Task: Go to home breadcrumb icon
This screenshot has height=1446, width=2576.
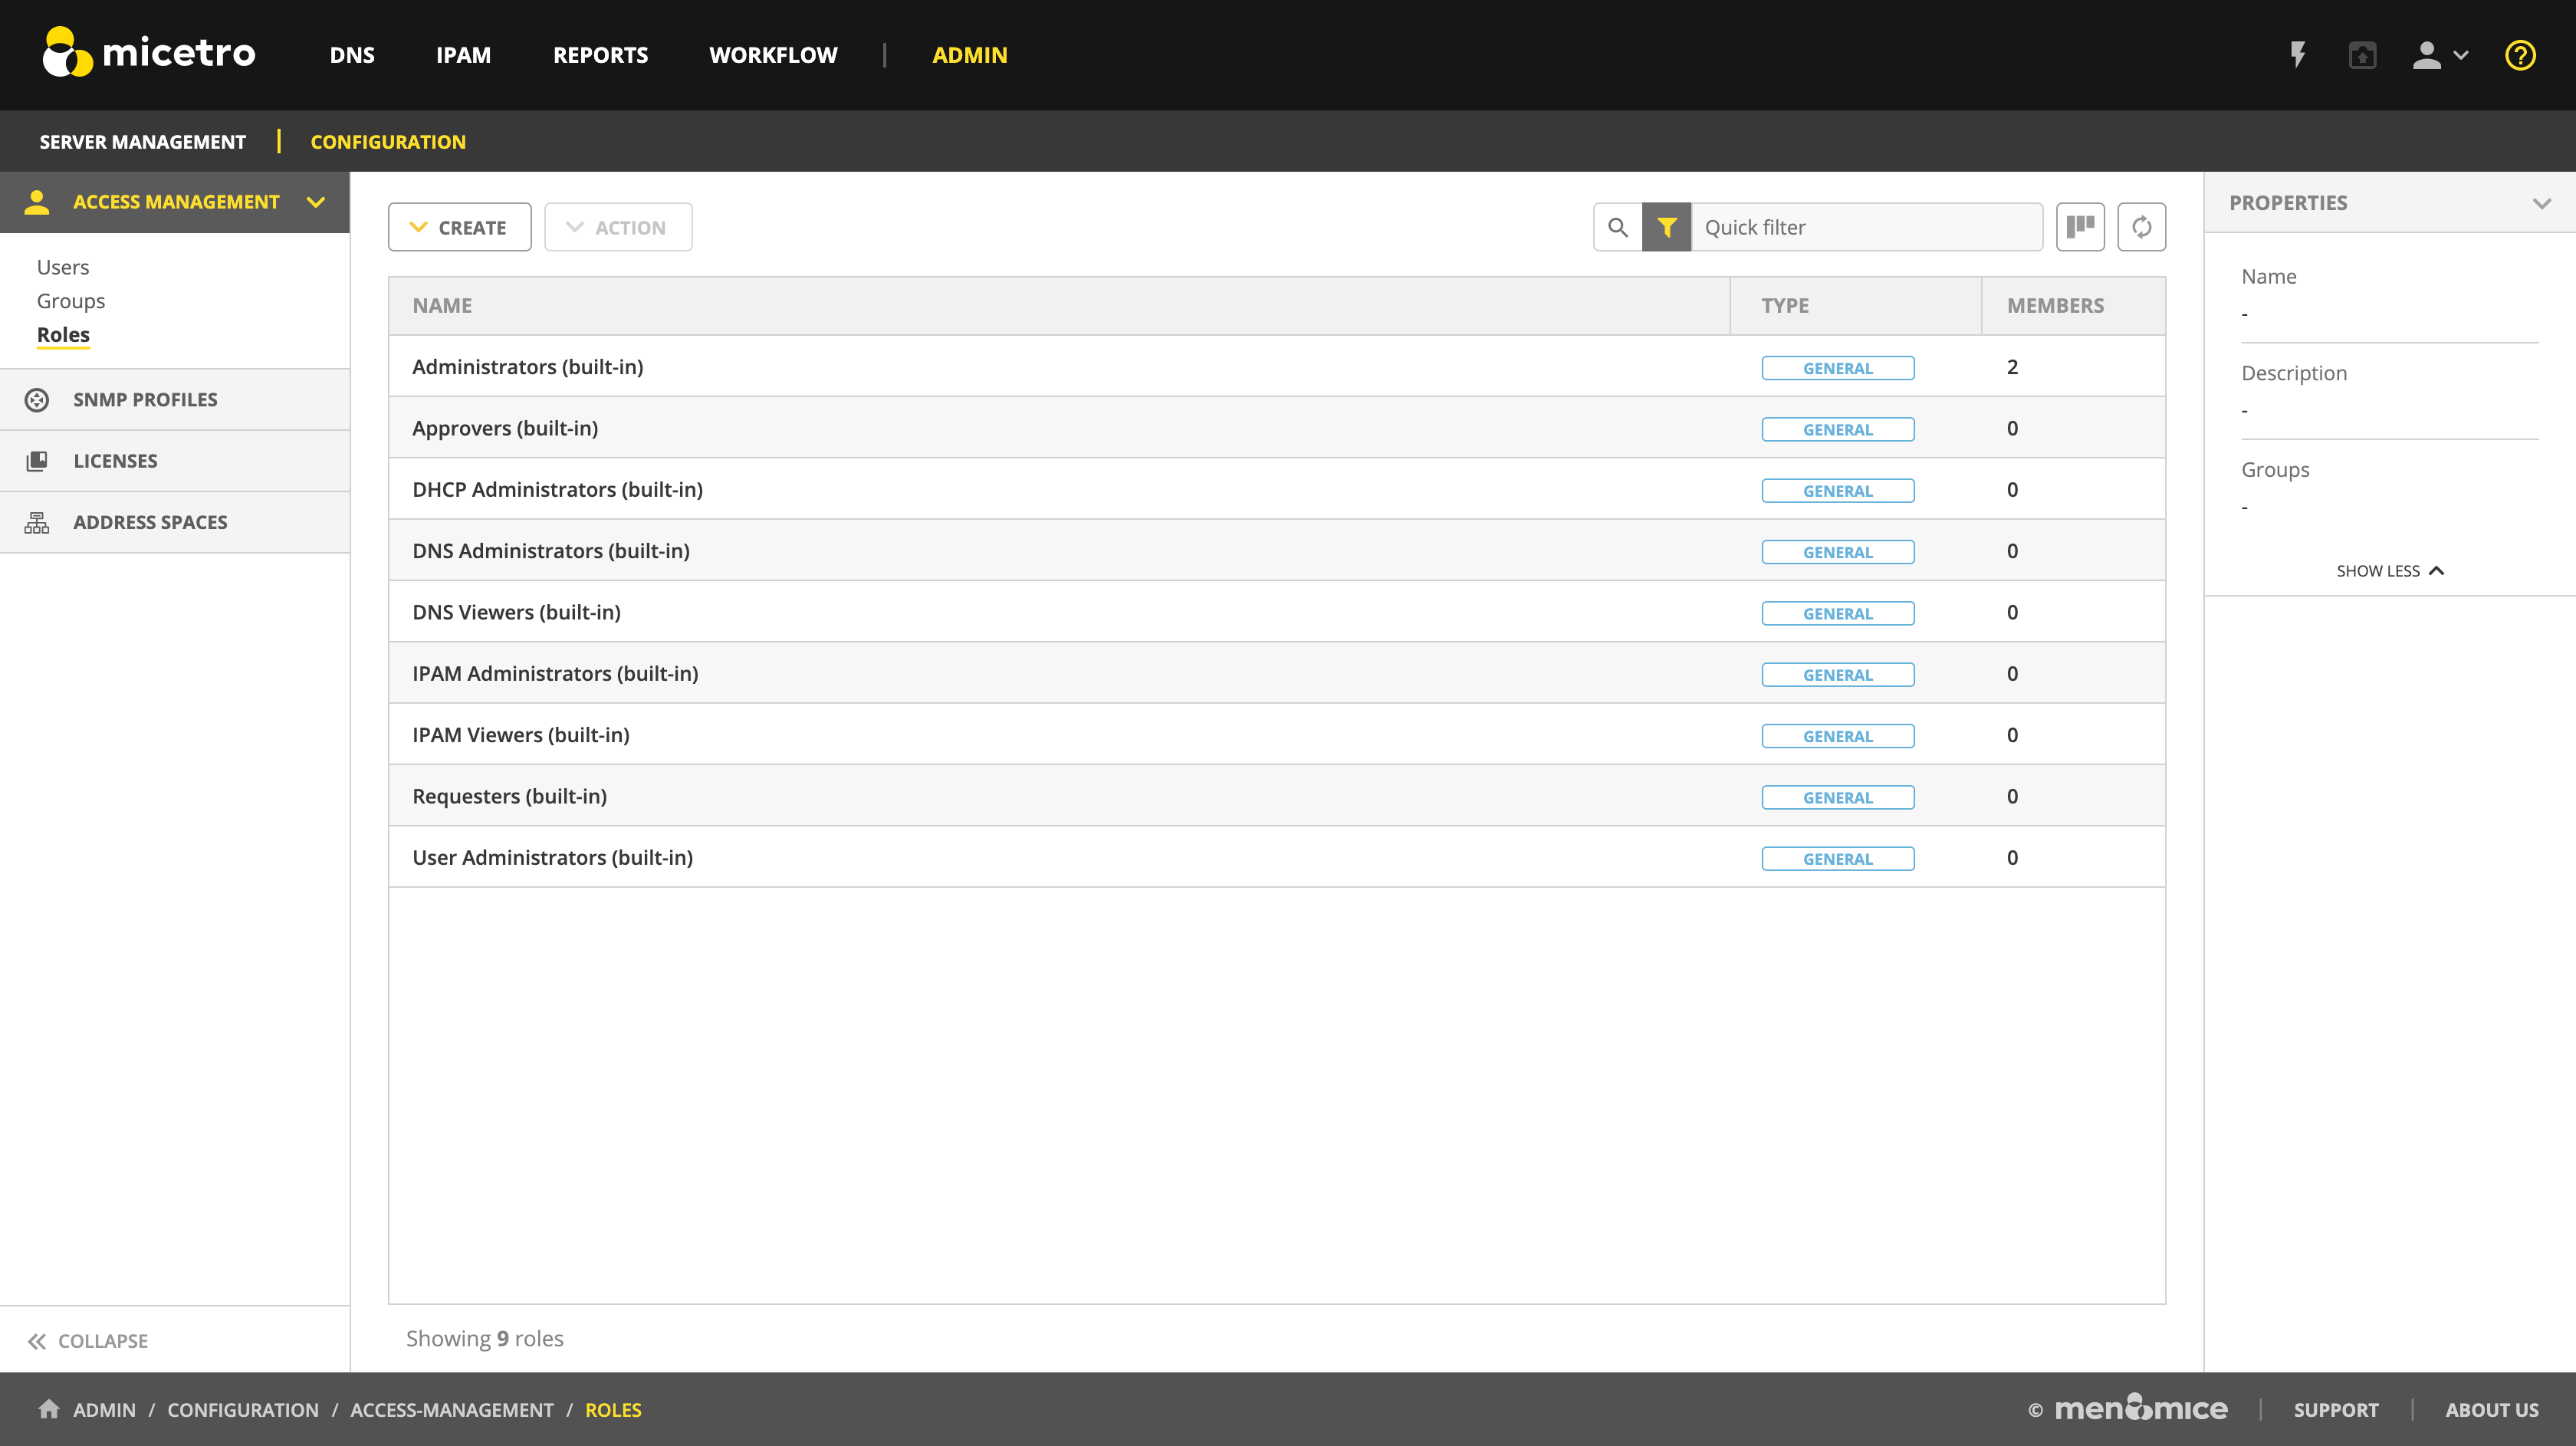Action: (48, 1409)
